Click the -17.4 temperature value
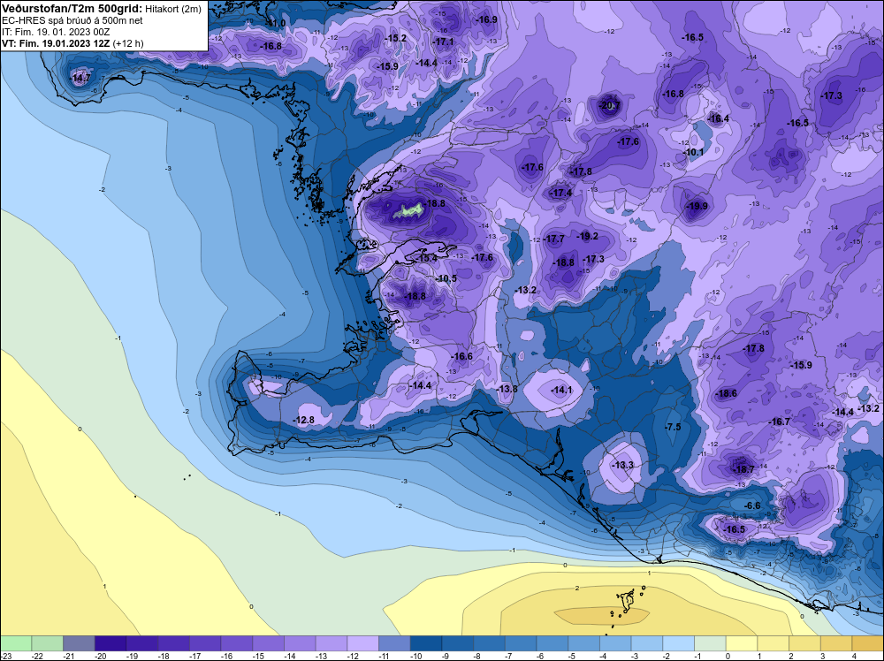 pyautogui.click(x=561, y=193)
